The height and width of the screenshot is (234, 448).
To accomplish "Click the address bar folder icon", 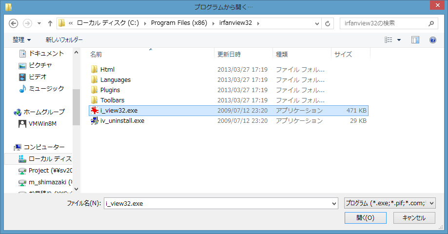I will pos(61,23).
